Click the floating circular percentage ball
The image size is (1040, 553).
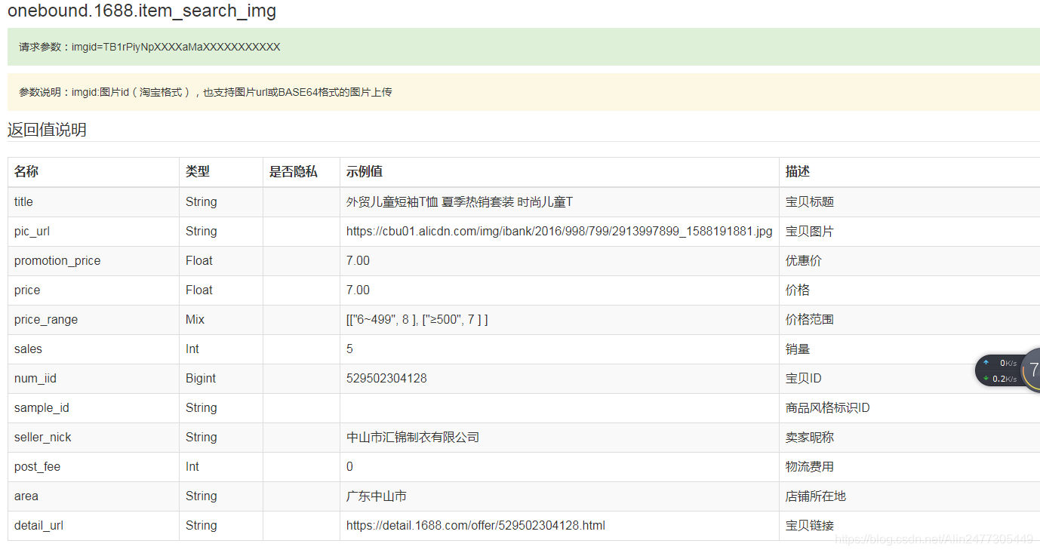point(1032,370)
